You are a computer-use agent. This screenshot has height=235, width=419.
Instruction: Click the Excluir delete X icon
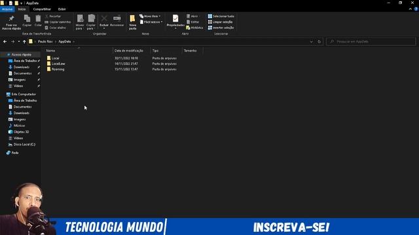[x=104, y=19]
